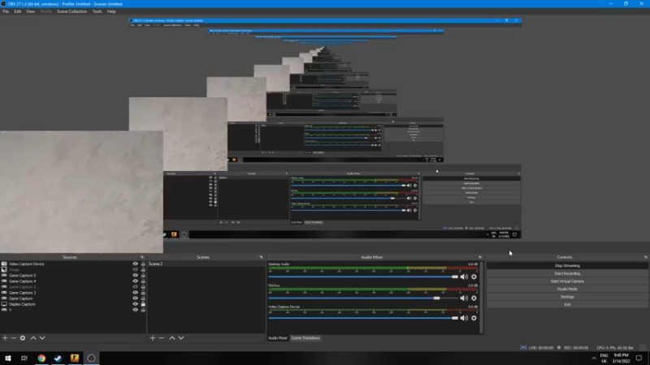
Task: Move selected scene up in Scenes panel
Action: [172, 338]
